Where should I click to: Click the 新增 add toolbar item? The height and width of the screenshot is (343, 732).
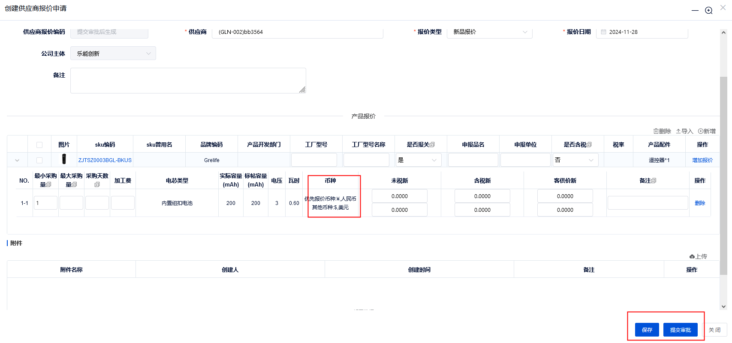(x=707, y=131)
